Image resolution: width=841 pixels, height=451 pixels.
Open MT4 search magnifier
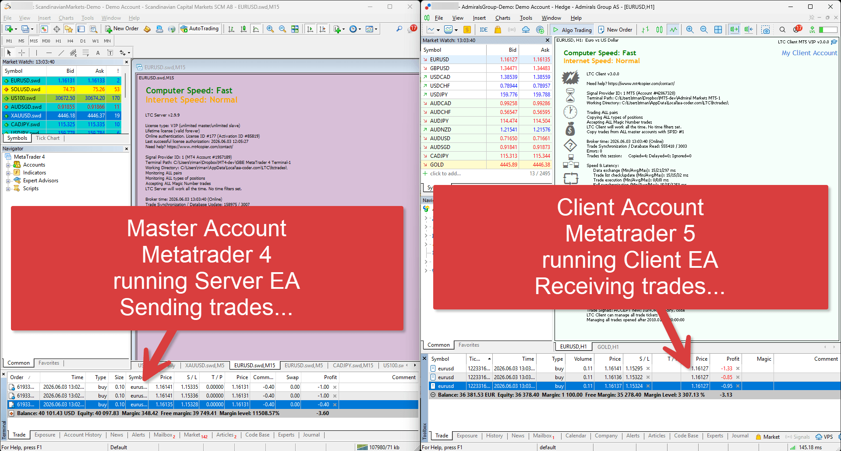click(x=399, y=28)
